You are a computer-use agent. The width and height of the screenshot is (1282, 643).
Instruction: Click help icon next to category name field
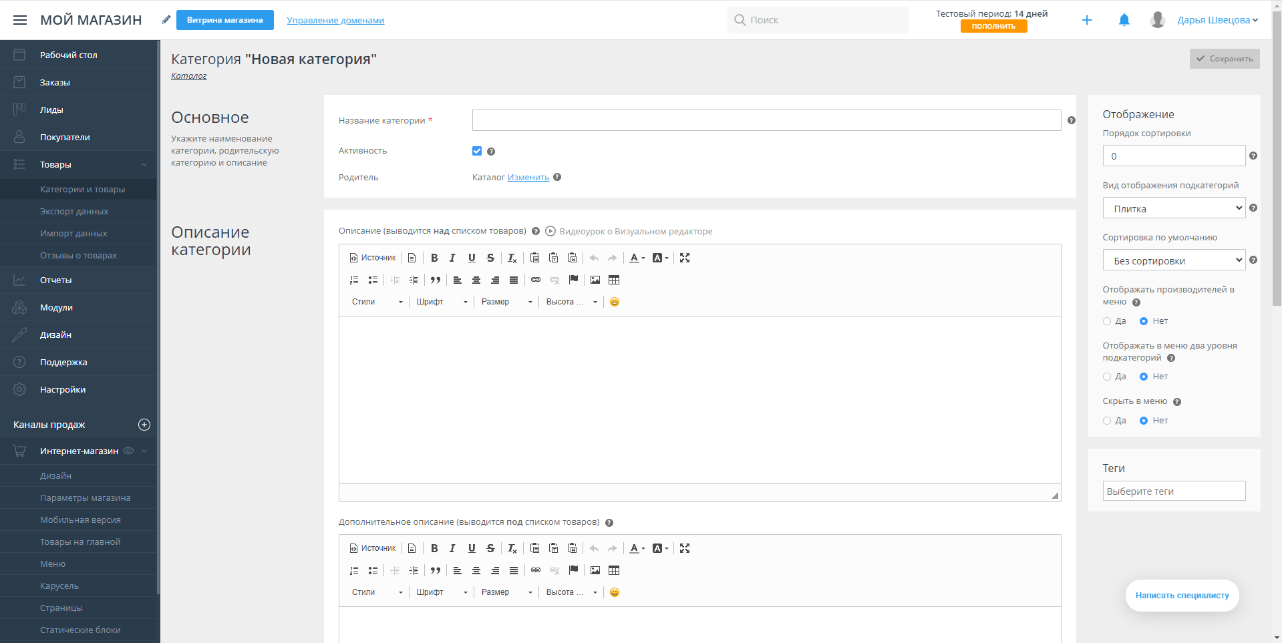(x=1072, y=120)
